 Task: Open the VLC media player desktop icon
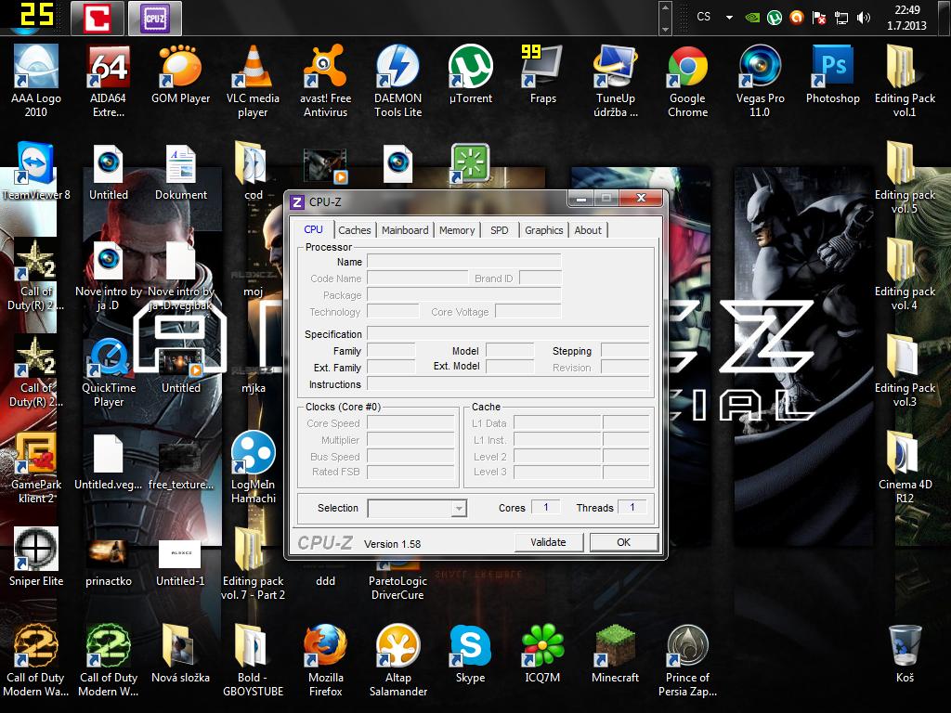coord(253,68)
